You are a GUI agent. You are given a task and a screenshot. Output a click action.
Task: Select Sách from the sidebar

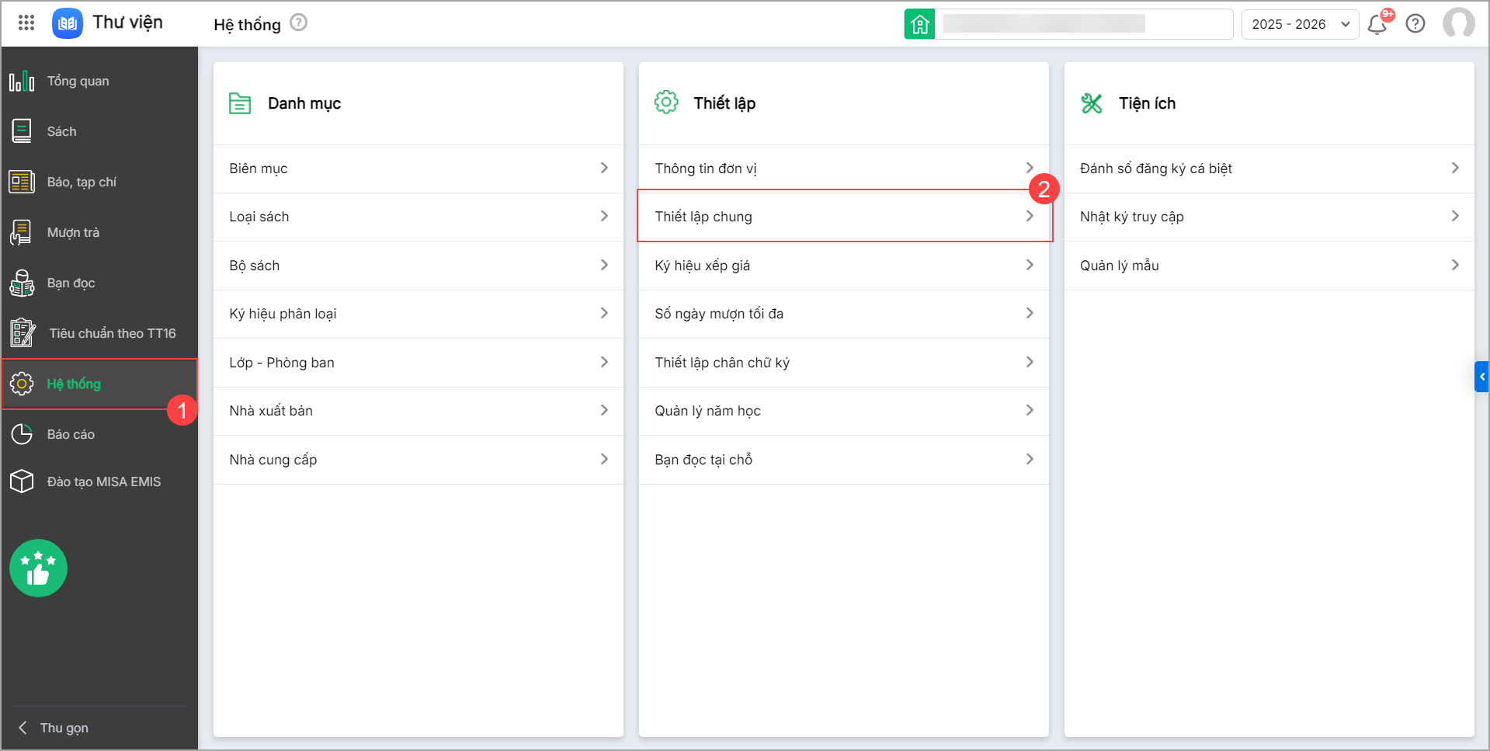point(61,131)
